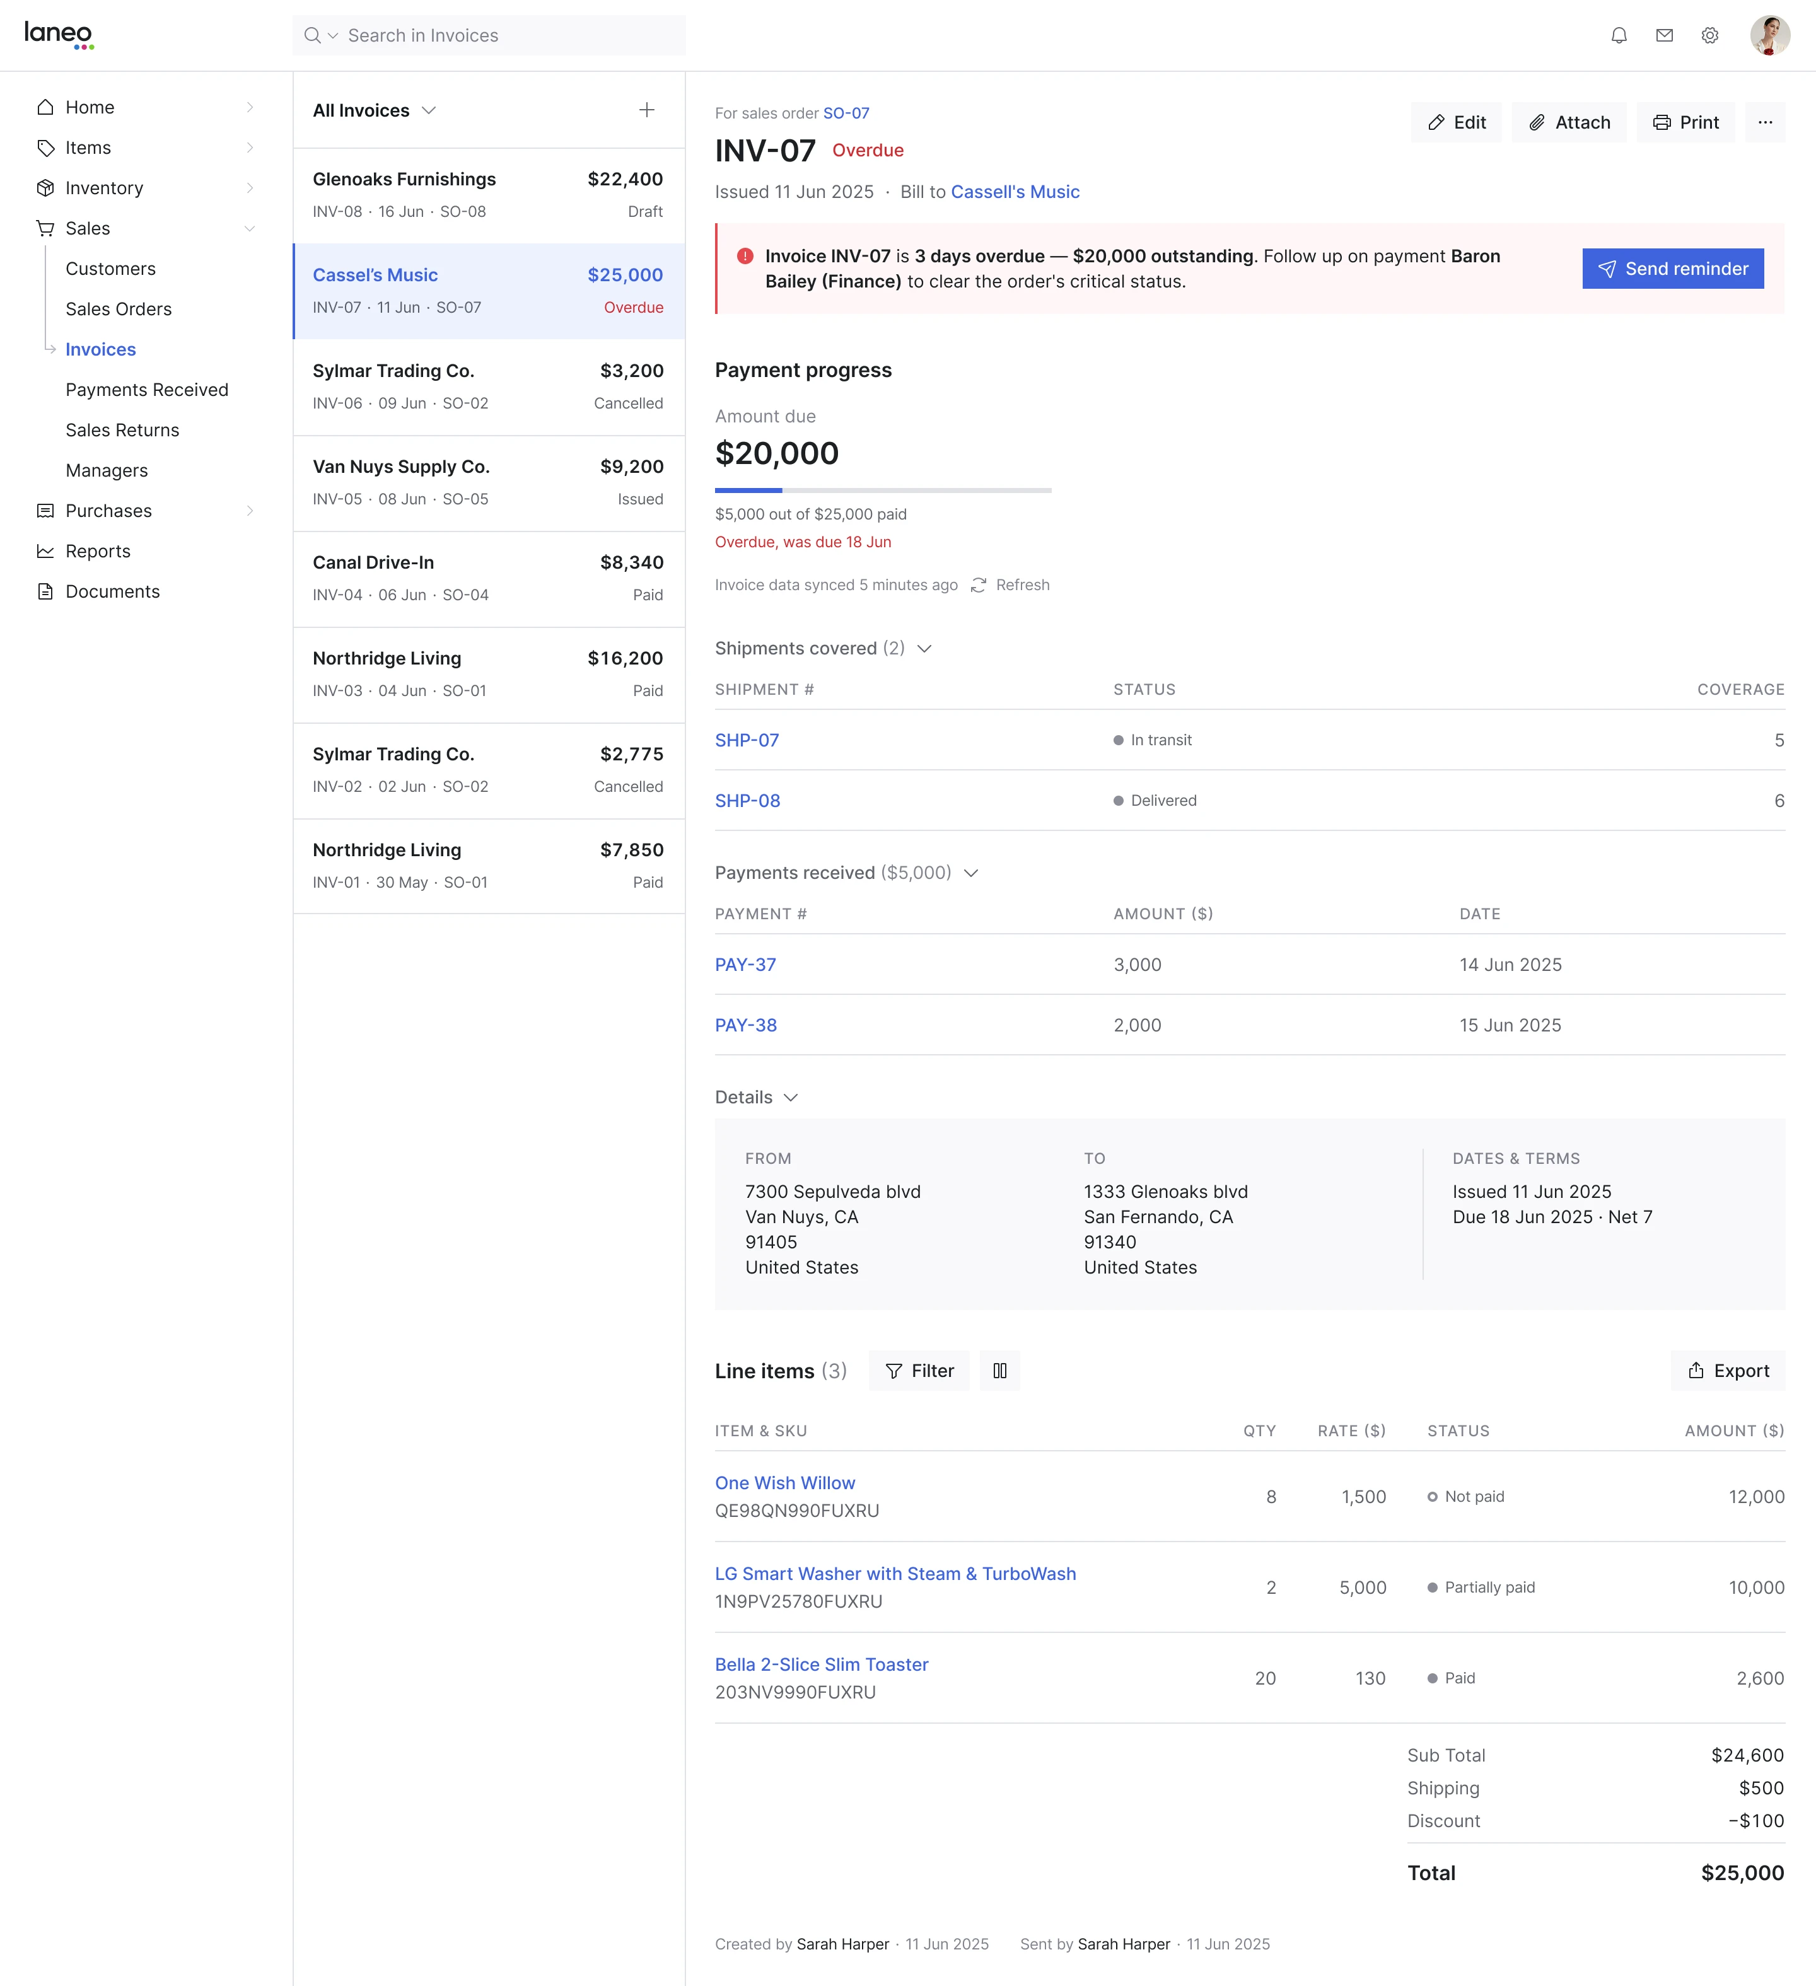Open shipment SHP-08
The height and width of the screenshot is (1986, 1816).
coord(748,801)
